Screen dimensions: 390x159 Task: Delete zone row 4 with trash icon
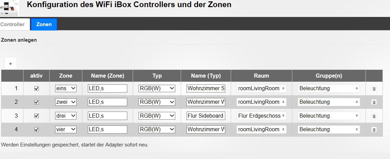tap(374, 130)
